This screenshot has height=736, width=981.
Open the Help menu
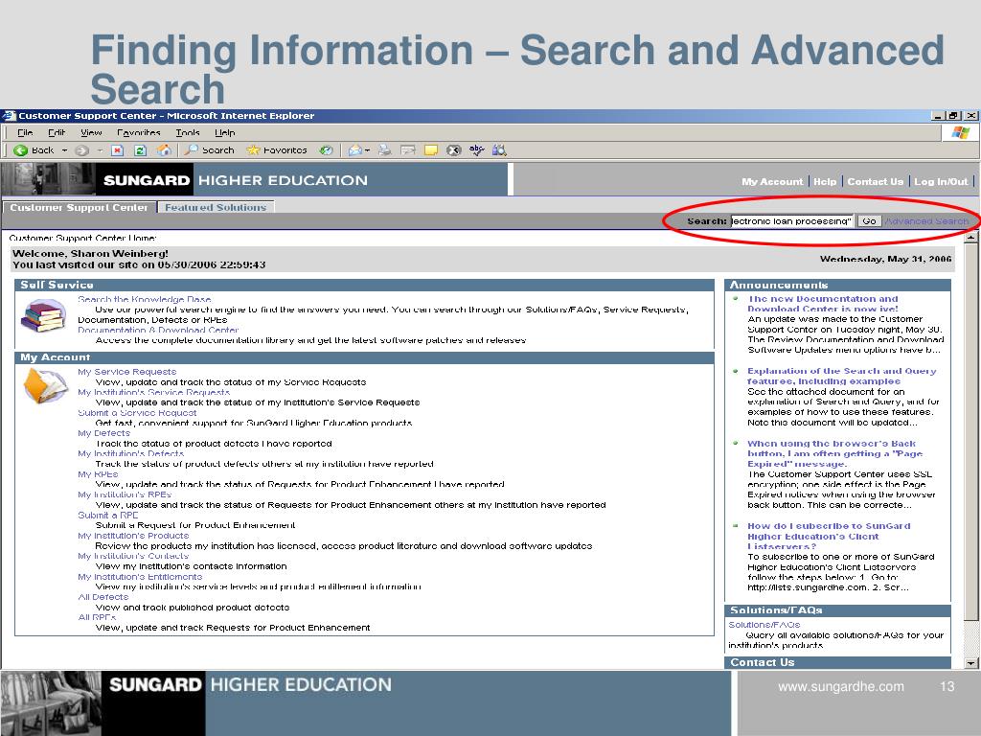225,132
